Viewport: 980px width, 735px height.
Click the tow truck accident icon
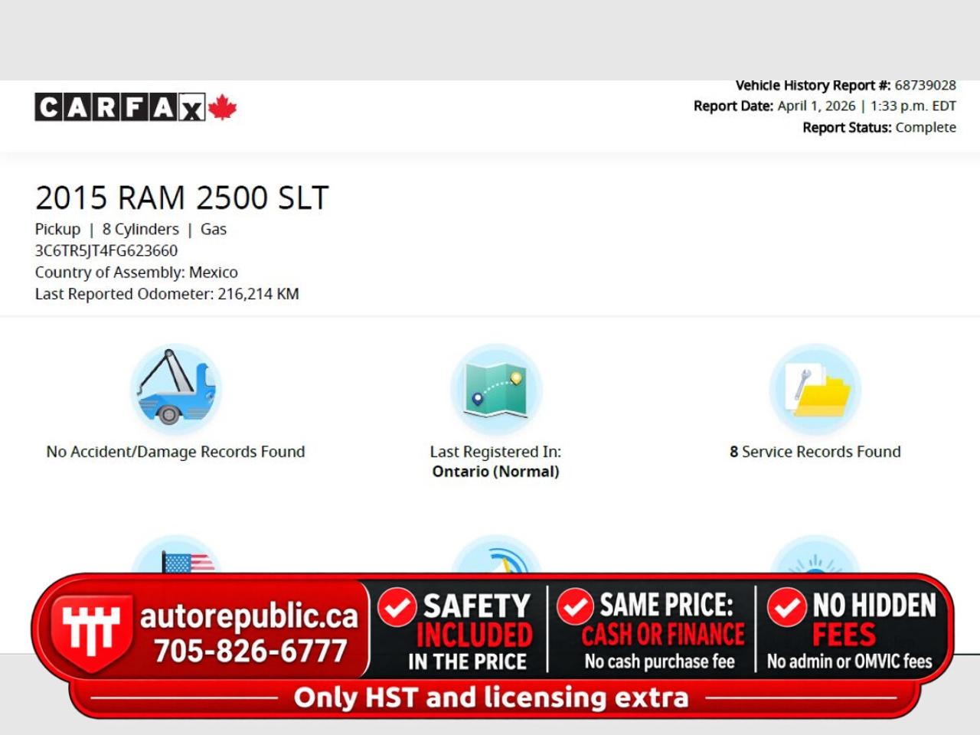[x=176, y=389]
